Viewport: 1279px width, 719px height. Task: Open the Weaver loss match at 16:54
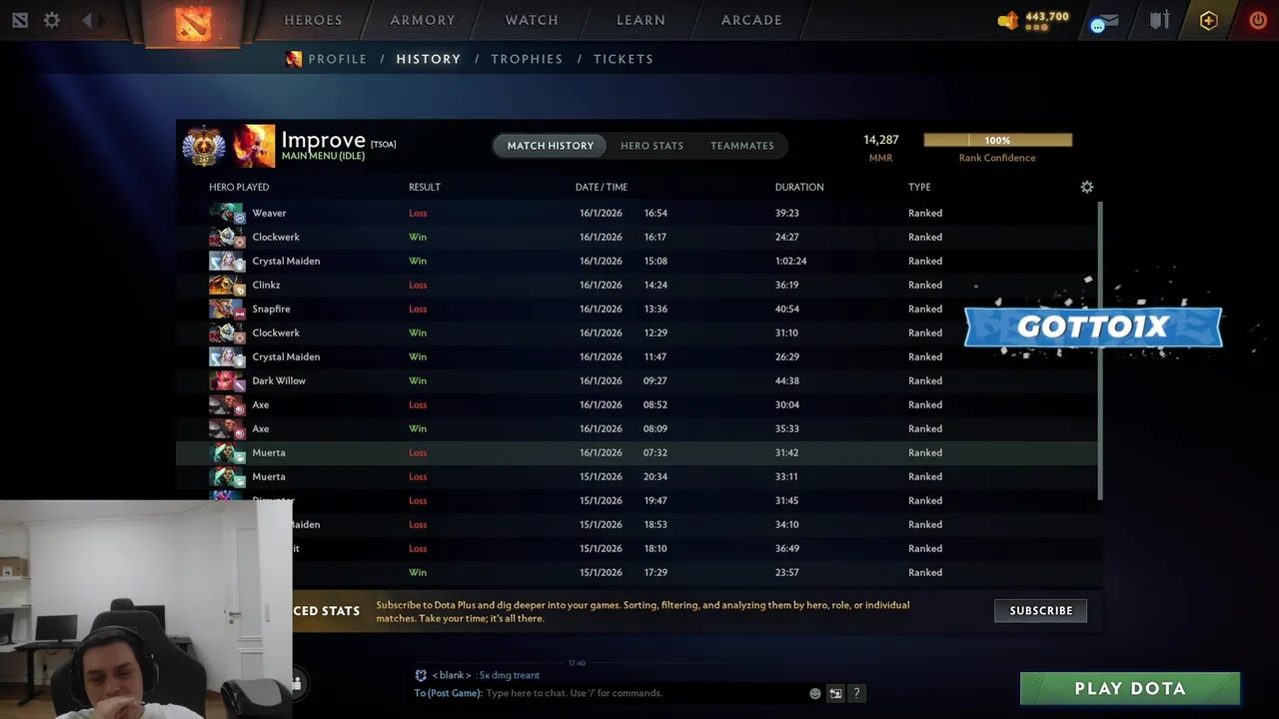(x=638, y=213)
